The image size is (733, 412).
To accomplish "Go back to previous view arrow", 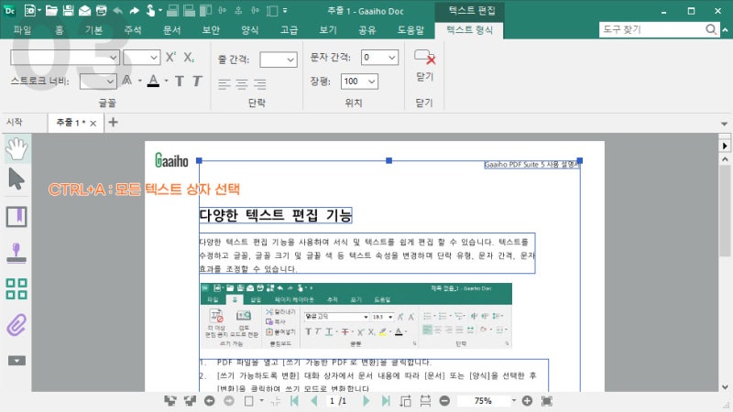I will tap(210, 401).
